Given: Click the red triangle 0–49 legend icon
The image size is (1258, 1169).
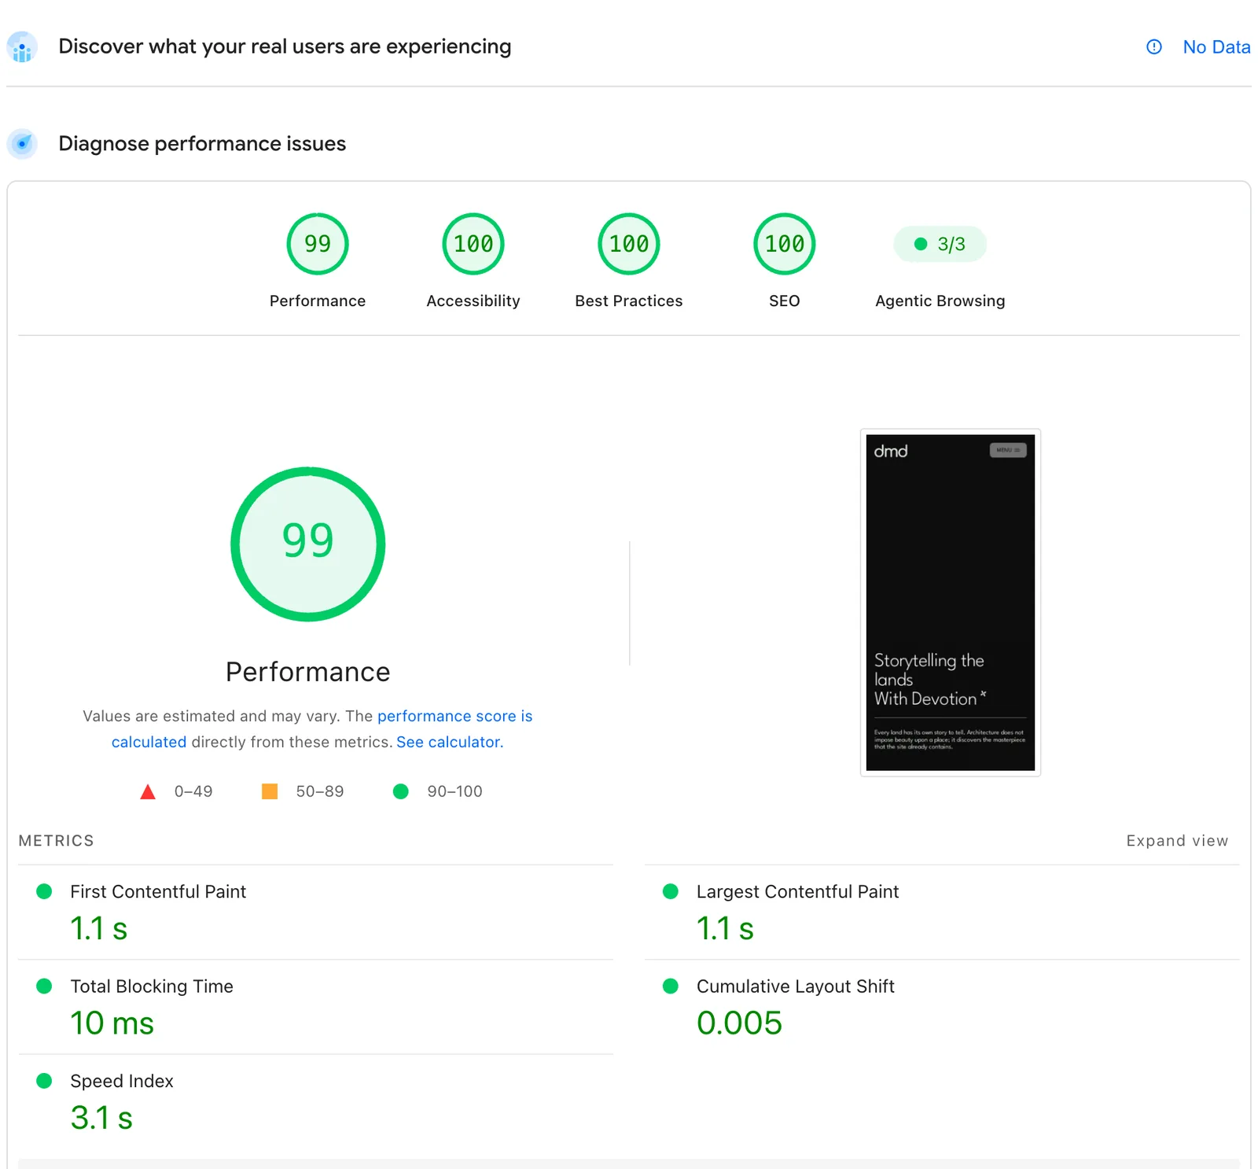Looking at the screenshot, I should click(148, 791).
